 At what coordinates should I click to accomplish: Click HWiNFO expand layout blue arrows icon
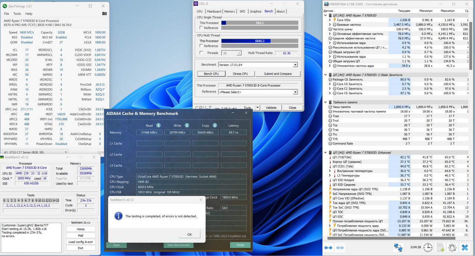pyautogui.click(x=328, y=248)
